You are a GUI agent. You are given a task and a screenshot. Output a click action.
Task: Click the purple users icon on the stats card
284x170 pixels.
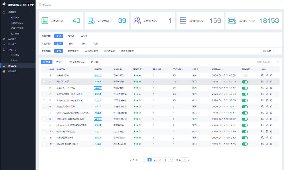tap(137, 21)
